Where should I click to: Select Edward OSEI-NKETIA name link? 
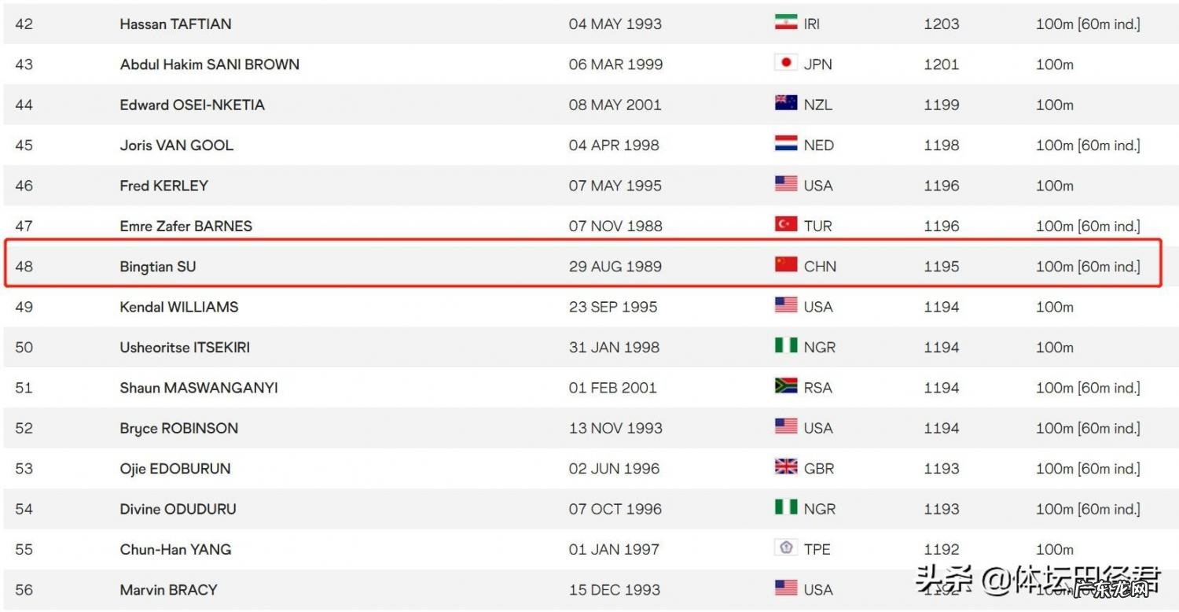tap(192, 105)
